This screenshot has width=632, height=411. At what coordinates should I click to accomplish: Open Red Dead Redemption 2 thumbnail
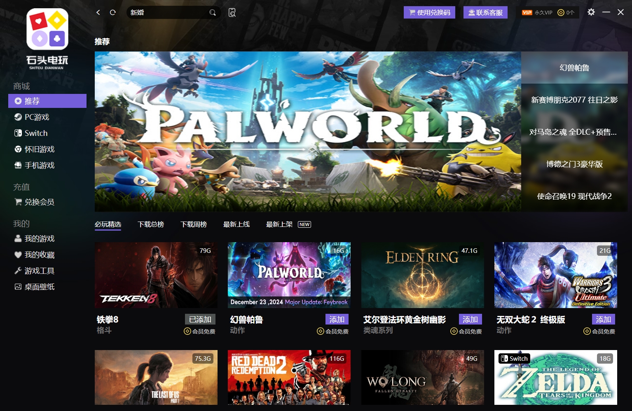[289, 377]
